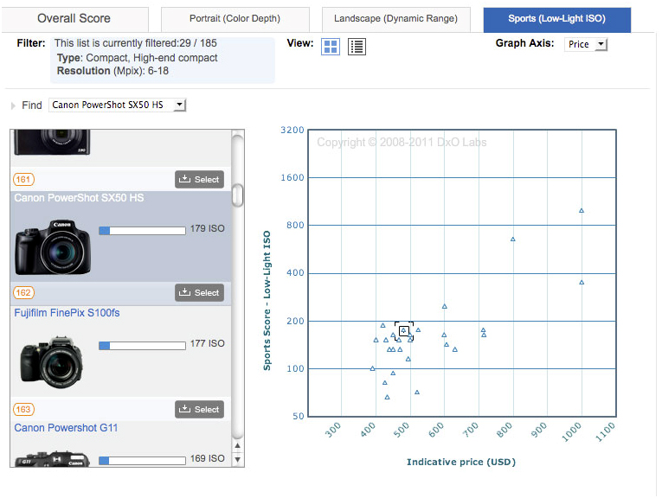Screen dimensions: 662x498
Task: Open the Canon Powershot G11 link
Action: coord(66,428)
